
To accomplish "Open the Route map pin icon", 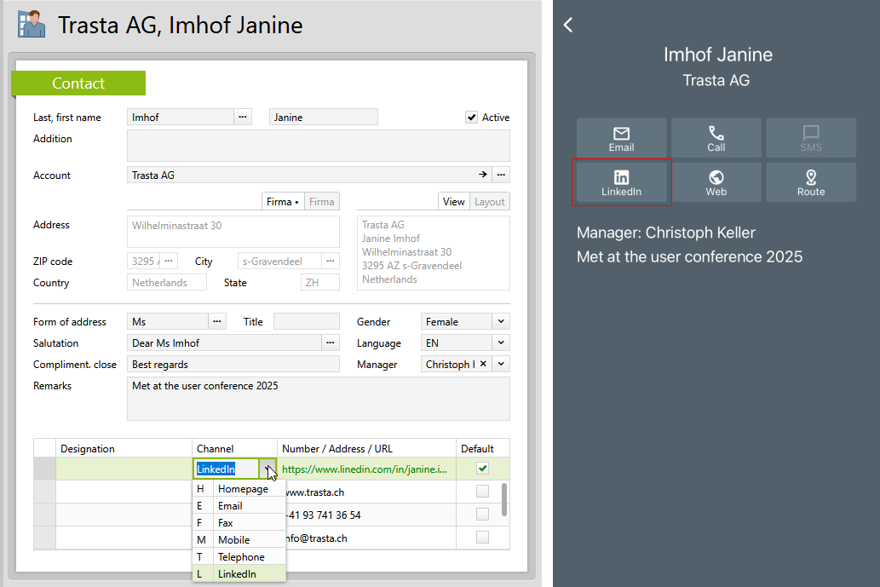I will (x=810, y=182).
